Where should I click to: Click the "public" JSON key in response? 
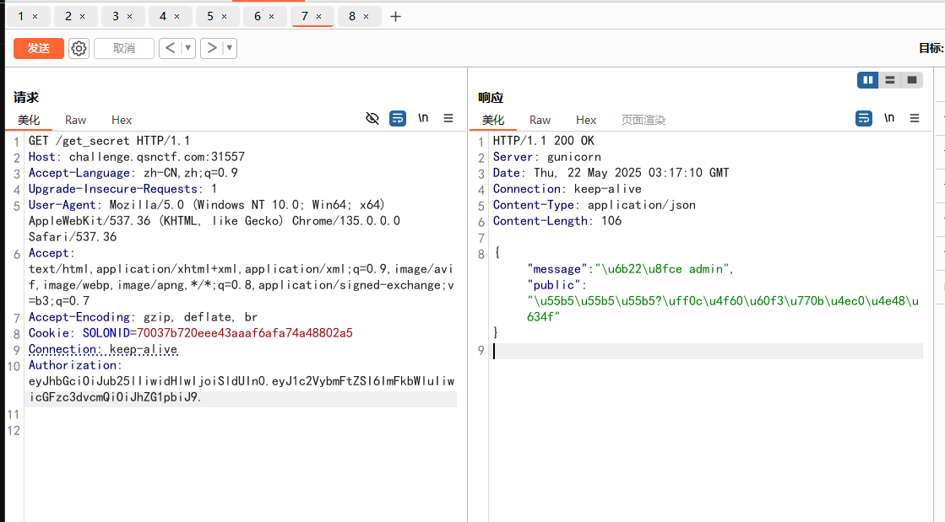click(554, 285)
